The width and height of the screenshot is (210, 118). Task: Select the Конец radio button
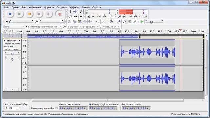pyautogui.click(x=90, y=104)
